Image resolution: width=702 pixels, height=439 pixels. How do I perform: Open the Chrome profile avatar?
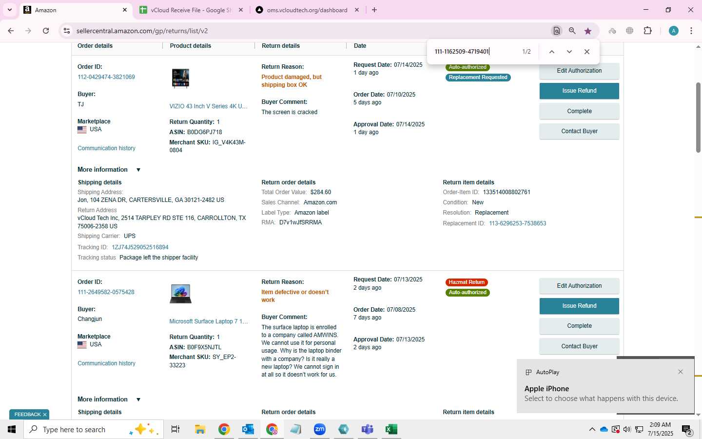pyautogui.click(x=674, y=31)
